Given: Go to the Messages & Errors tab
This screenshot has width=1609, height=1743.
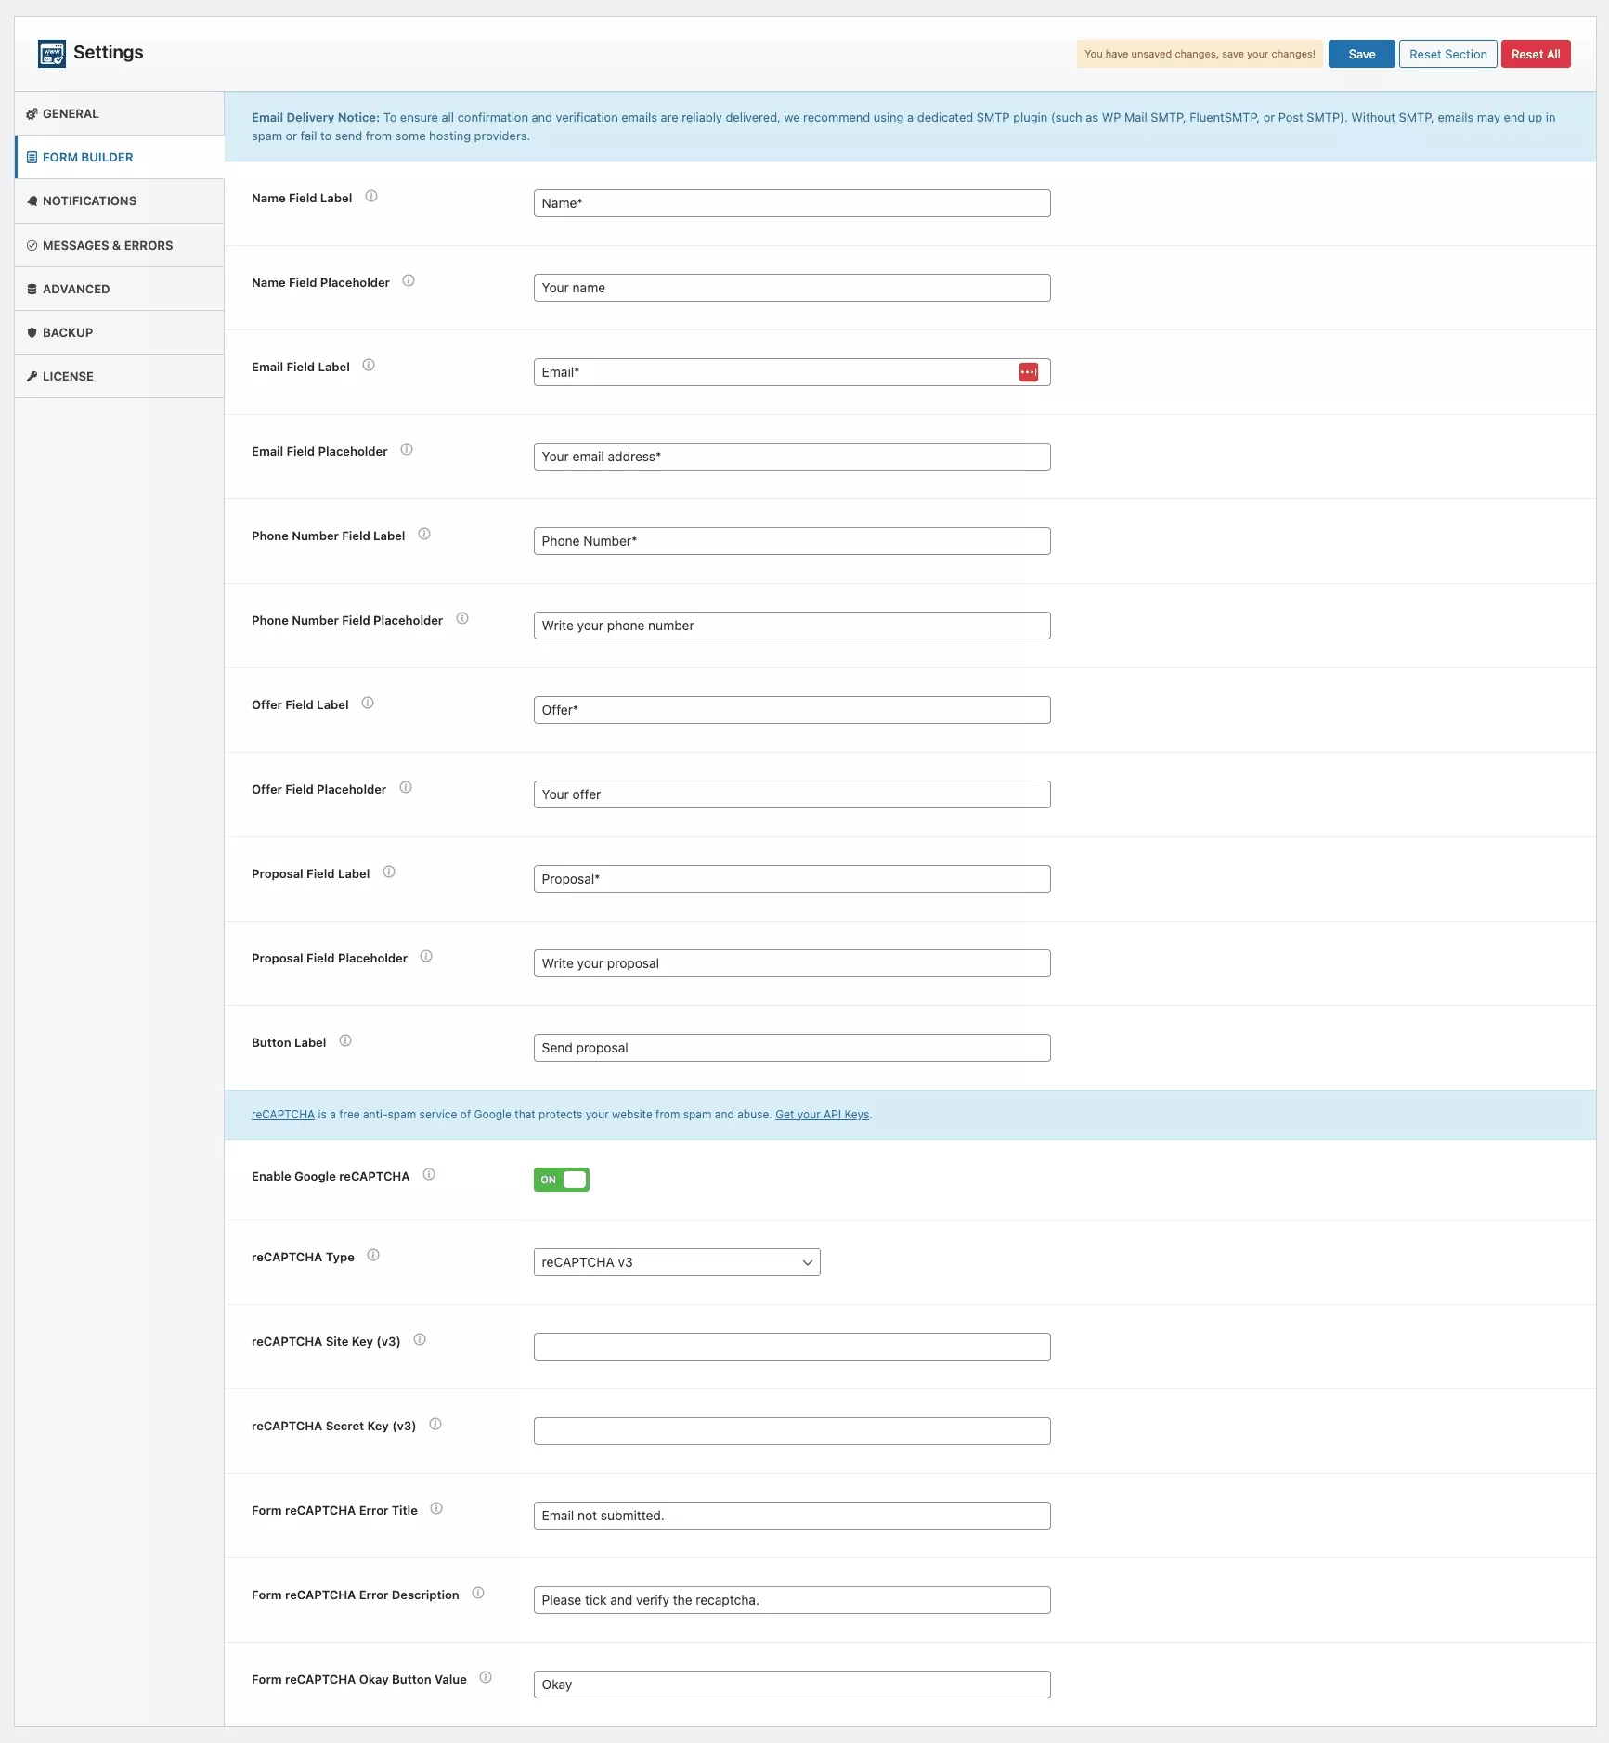Looking at the screenshot, I should [x=108, y=246].
